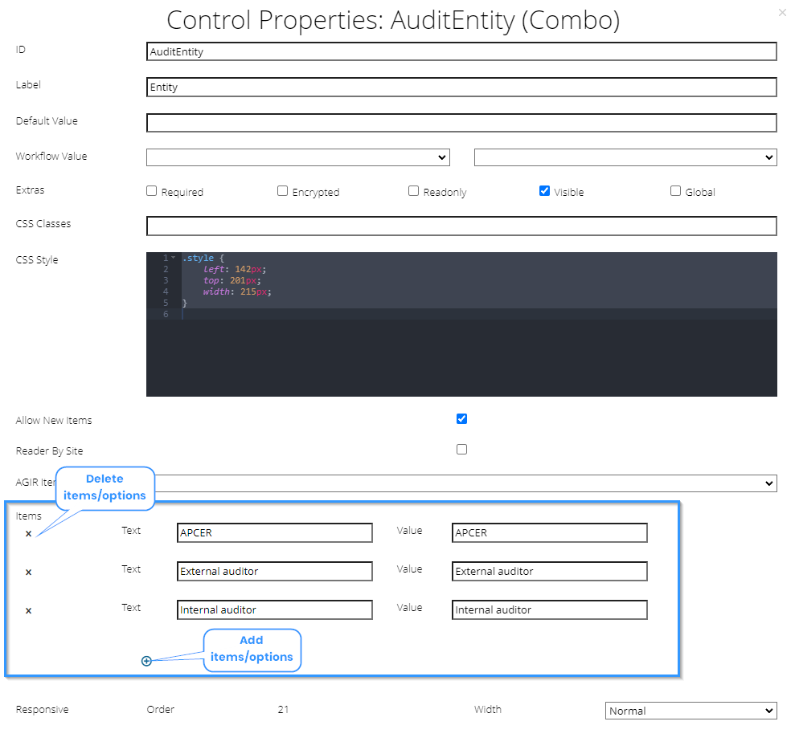The image size is (795, 754).
Task: Click the Global label text
Action: 700,193
